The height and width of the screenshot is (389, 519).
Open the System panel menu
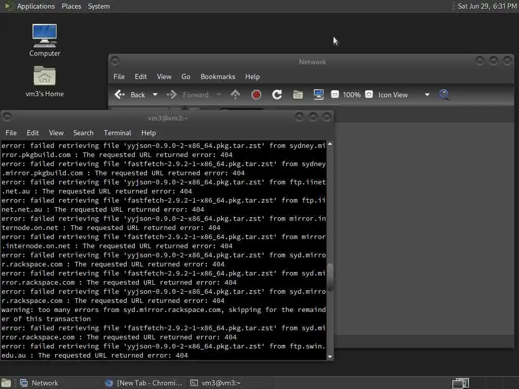(x=99, y=6)
